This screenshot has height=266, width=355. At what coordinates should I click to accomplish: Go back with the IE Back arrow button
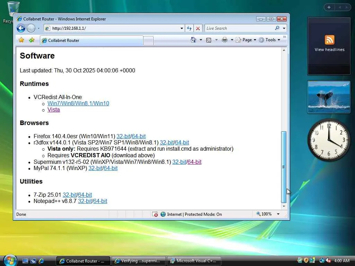21,28
